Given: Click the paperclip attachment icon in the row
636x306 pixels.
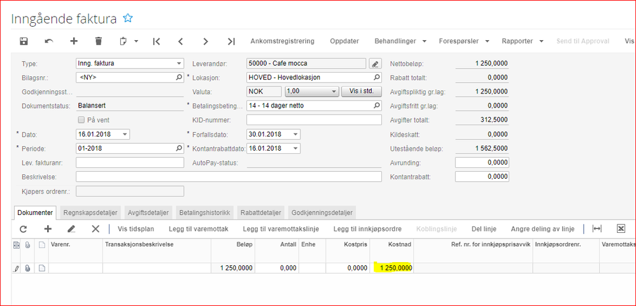Looking at the screenshot, I should [27, 268].
